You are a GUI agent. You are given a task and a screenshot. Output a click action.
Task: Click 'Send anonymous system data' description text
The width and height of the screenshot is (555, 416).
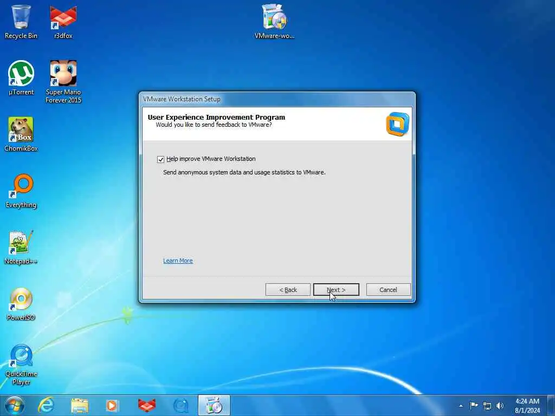point(244,172)
